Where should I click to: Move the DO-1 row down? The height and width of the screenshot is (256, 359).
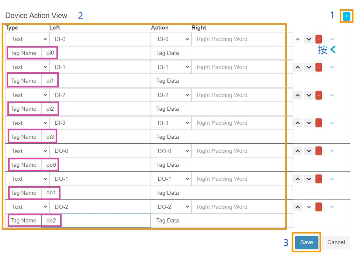[x=308, y=179]
